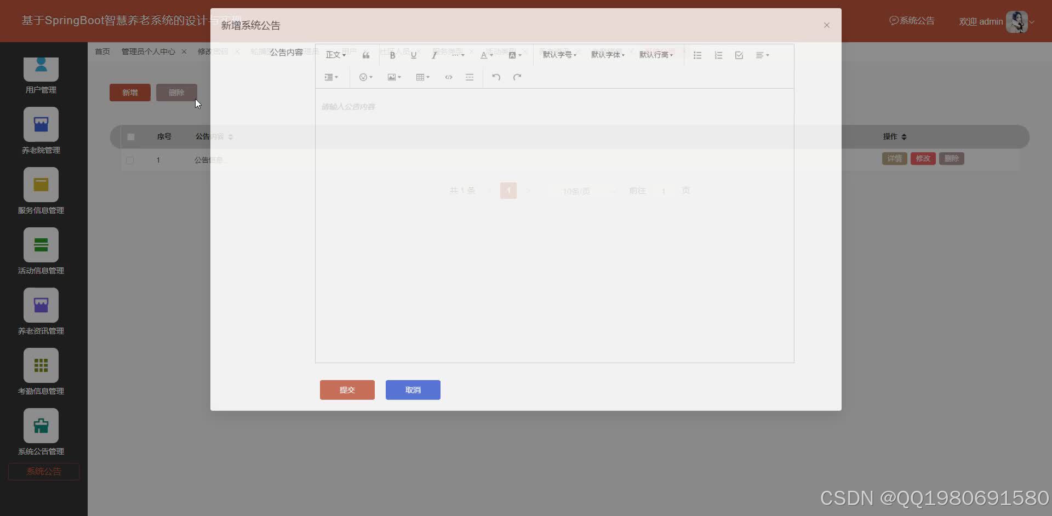This screenshot has height=516, width=1052.
Task: Insert a block quote in the editor
Action: coord(366,55)
